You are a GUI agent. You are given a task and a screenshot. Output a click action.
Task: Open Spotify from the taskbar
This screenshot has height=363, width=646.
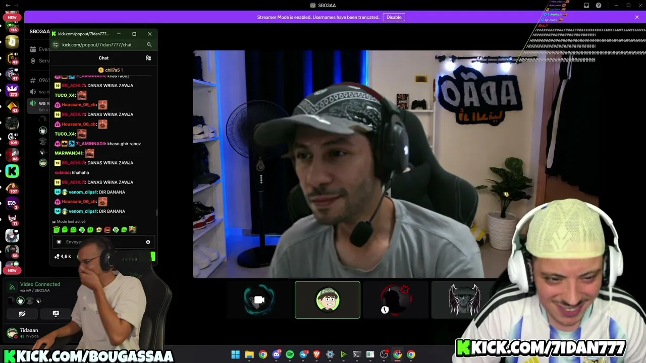pos(290,354)
